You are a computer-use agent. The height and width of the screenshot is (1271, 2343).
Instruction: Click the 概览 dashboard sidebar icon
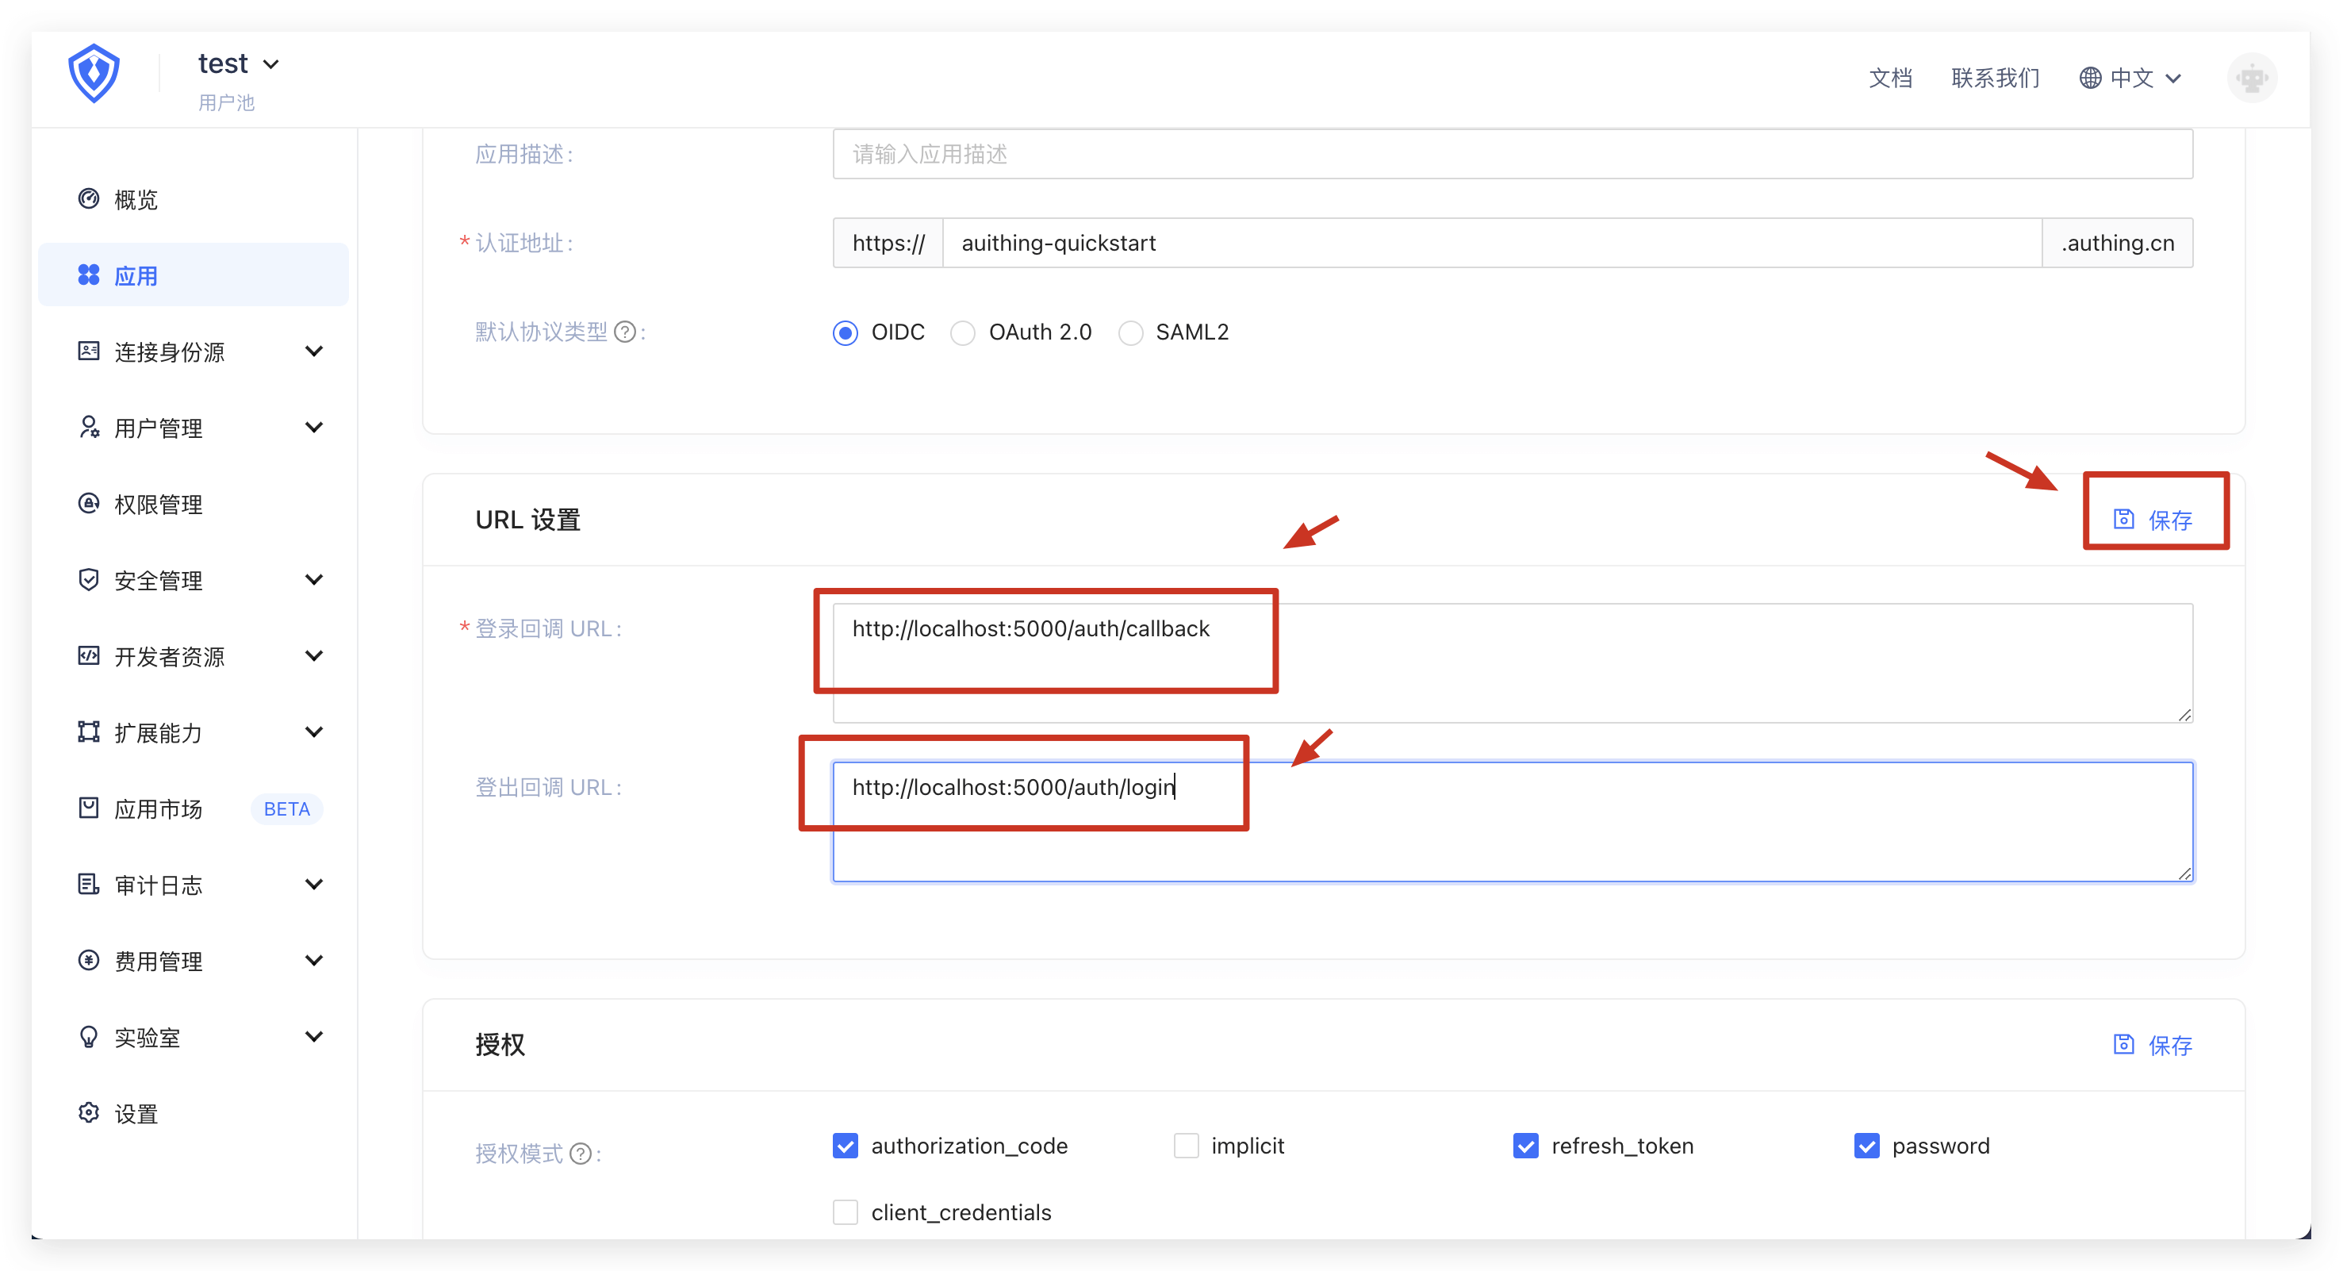(x=88, y=199)
